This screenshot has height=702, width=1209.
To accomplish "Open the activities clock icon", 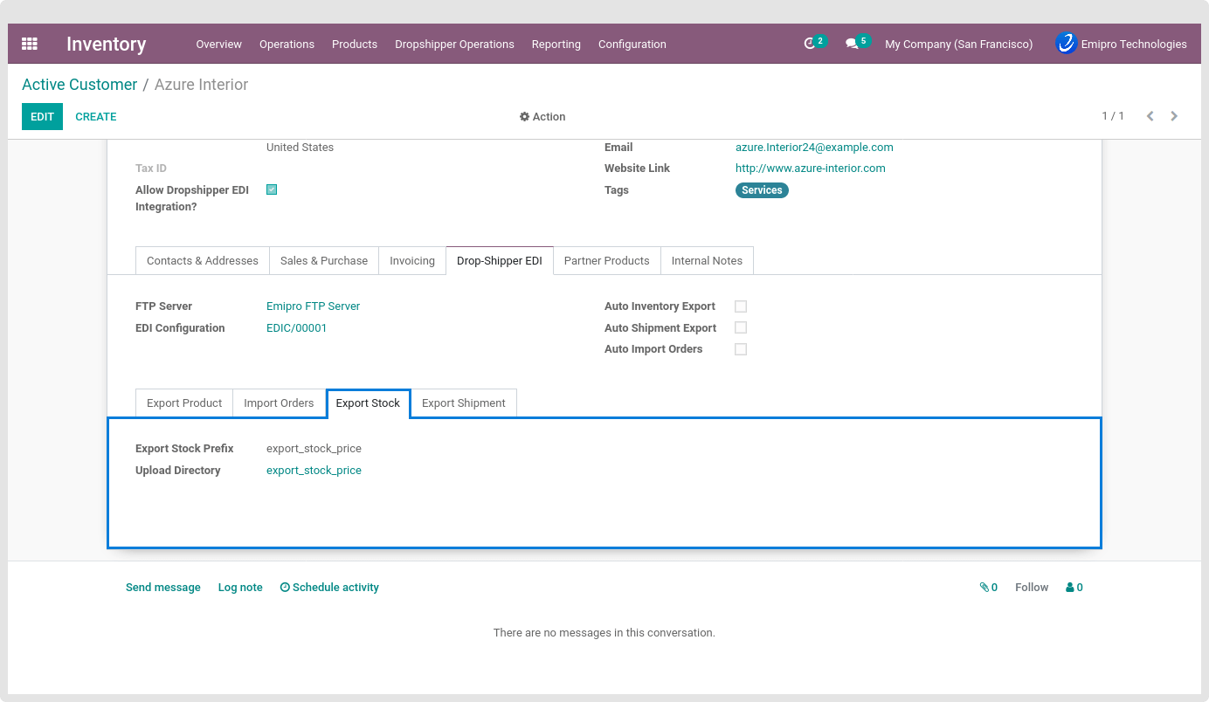I will tap(810, 44).
